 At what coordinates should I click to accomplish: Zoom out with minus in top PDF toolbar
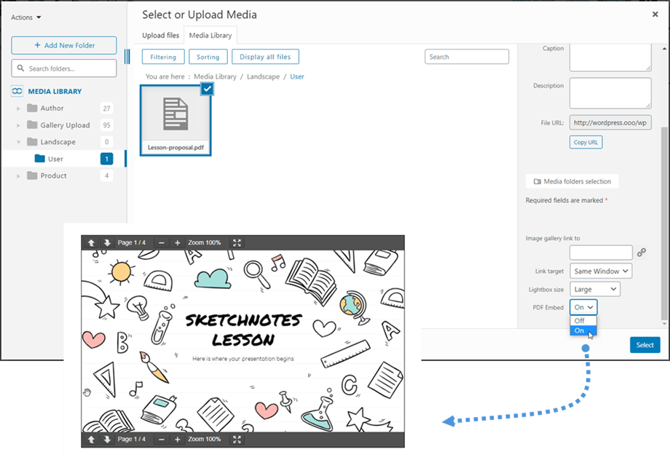click(162, 243)
